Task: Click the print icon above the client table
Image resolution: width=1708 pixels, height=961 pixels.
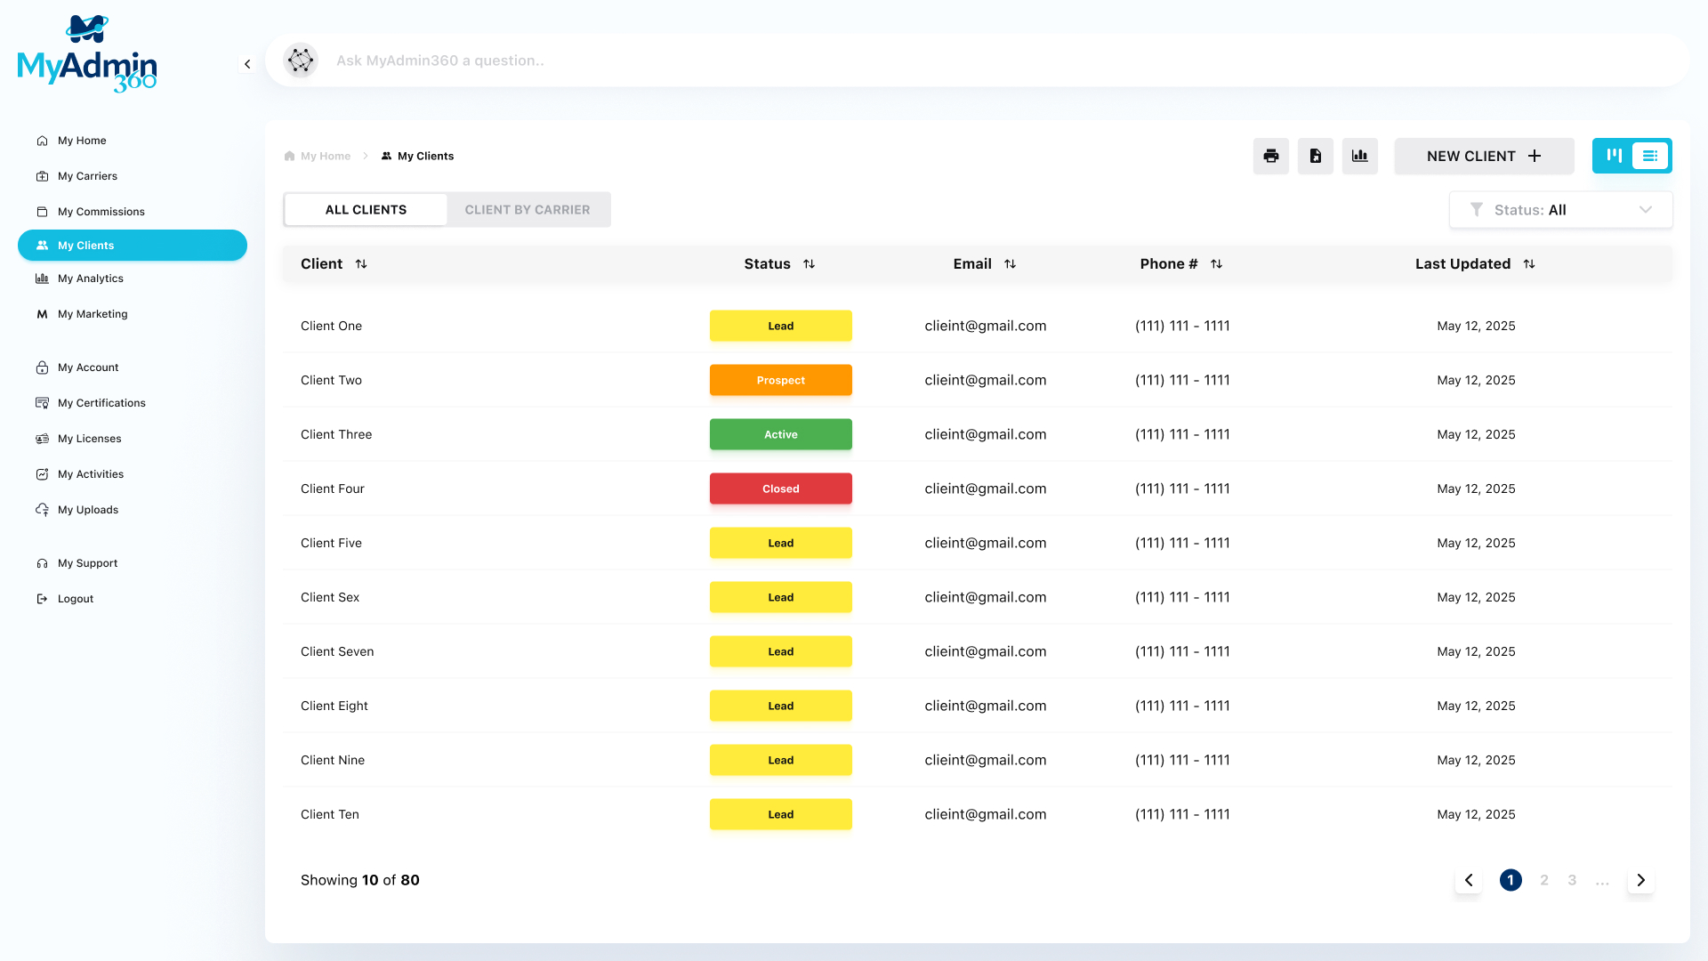Action: [x=1270, y=156]
